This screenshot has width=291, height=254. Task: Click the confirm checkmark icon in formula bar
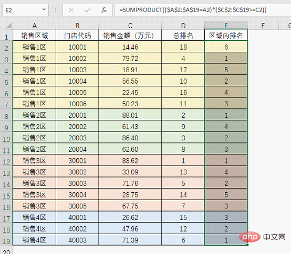pyautogui.click(x=88, y=10)
